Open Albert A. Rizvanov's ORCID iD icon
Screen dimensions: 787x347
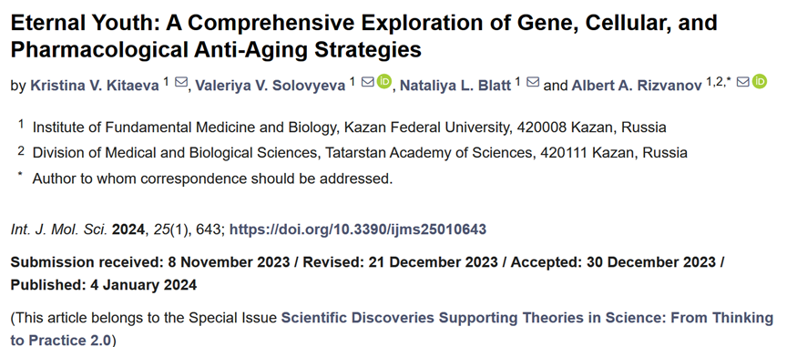click(760, 81)
